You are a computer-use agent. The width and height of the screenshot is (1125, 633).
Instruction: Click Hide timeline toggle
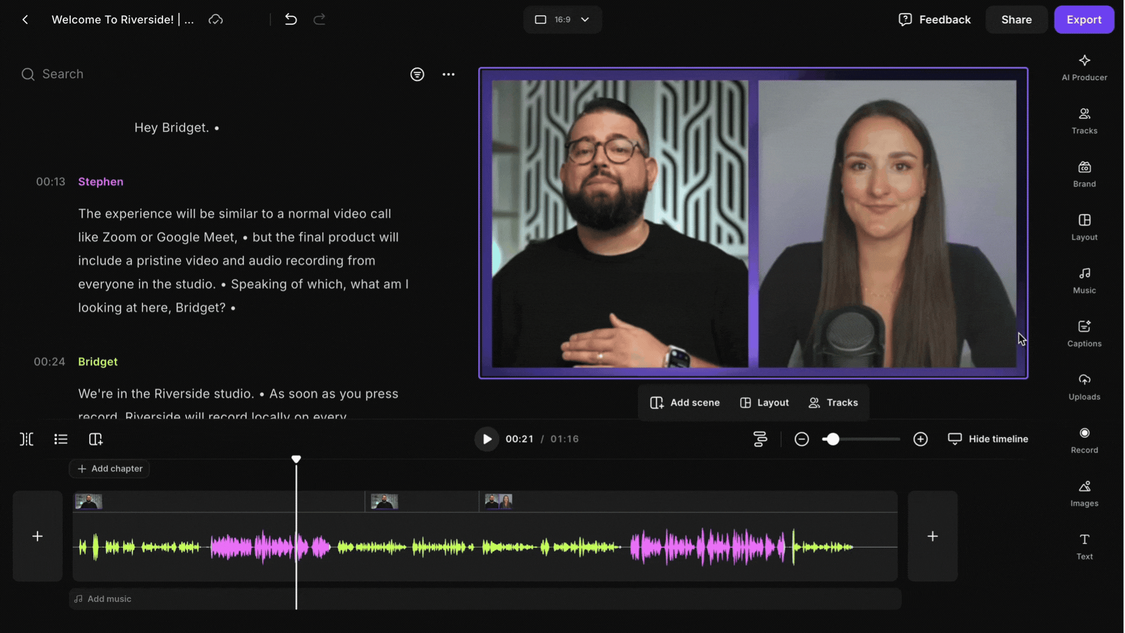click(988, 439)
